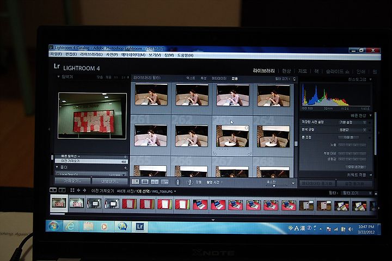The image size is (392, 261).
Task: Select the 메타데이터 library filter option
Action: (x=219, y=78)
